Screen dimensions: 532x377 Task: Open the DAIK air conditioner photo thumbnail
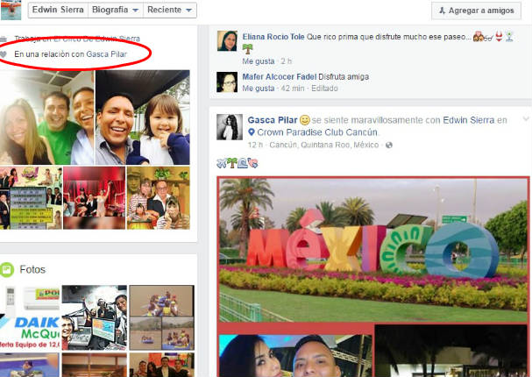28,317
